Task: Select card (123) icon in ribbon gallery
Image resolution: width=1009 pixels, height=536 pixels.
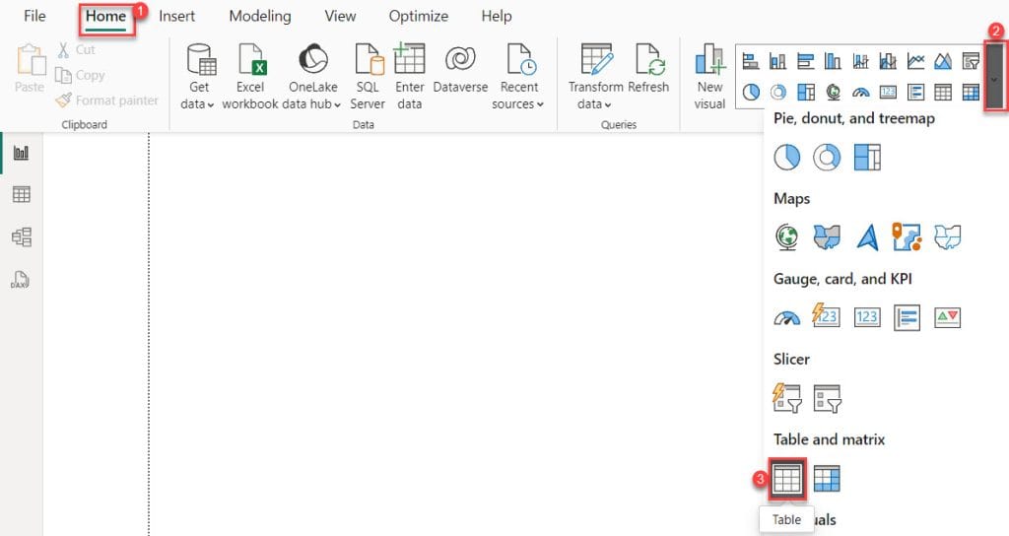Action: [888, 92]
